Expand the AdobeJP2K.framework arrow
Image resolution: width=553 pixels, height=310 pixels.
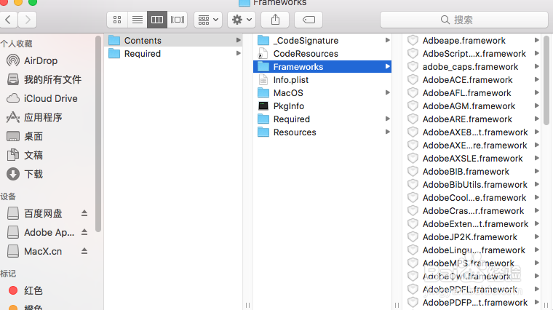coord(537,237)
